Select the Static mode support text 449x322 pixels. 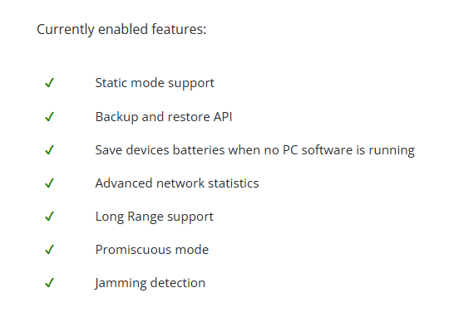point(155,83)
